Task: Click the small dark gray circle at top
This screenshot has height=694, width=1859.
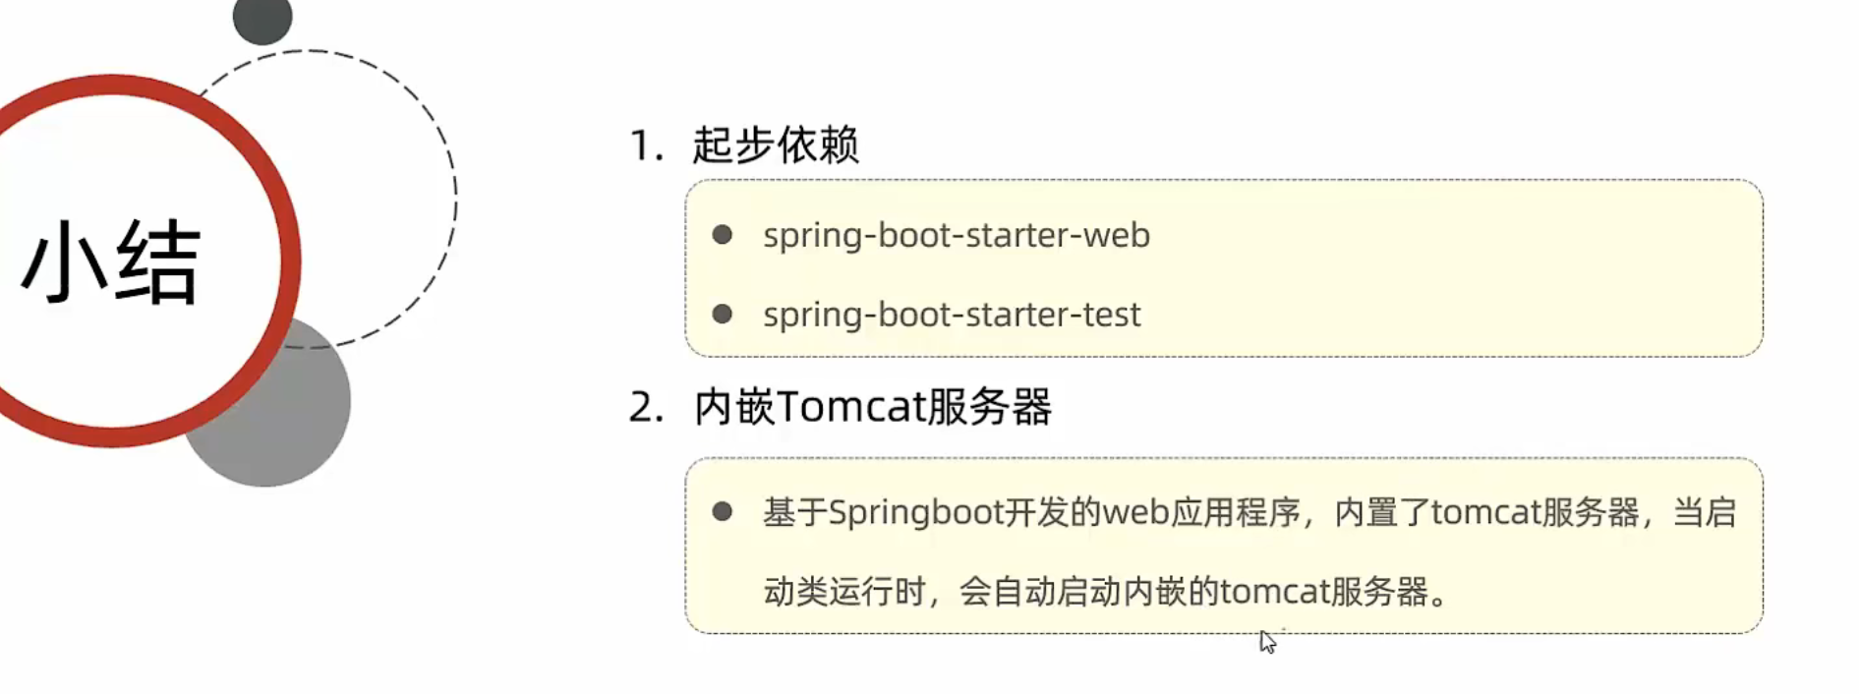Action: (262, 18)
